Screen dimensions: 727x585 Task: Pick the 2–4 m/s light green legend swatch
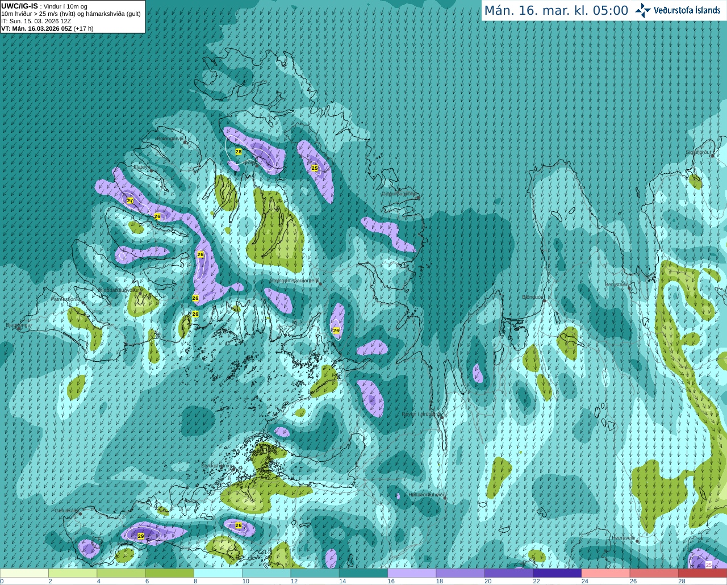click(73, 573)
